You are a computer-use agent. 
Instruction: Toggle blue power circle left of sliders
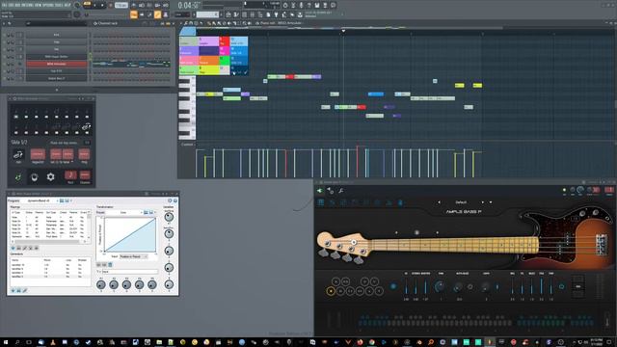coord(393,287)
